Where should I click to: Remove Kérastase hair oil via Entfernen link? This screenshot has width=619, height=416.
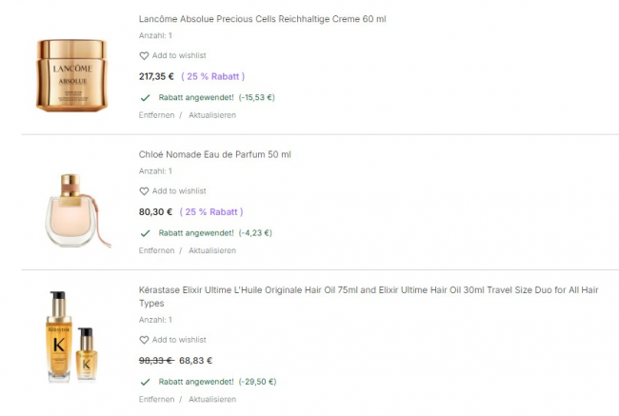click(156, 399)
